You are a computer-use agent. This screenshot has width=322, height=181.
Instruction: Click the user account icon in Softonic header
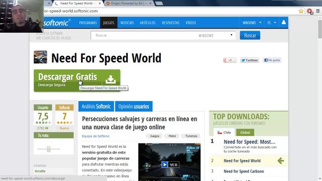pyautogui.click(x=284, y=22)
